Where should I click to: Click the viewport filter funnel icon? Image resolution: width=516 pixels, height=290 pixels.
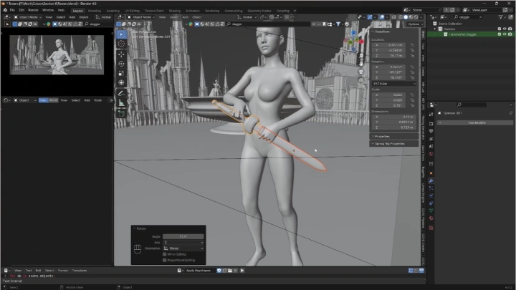point(338,24)
